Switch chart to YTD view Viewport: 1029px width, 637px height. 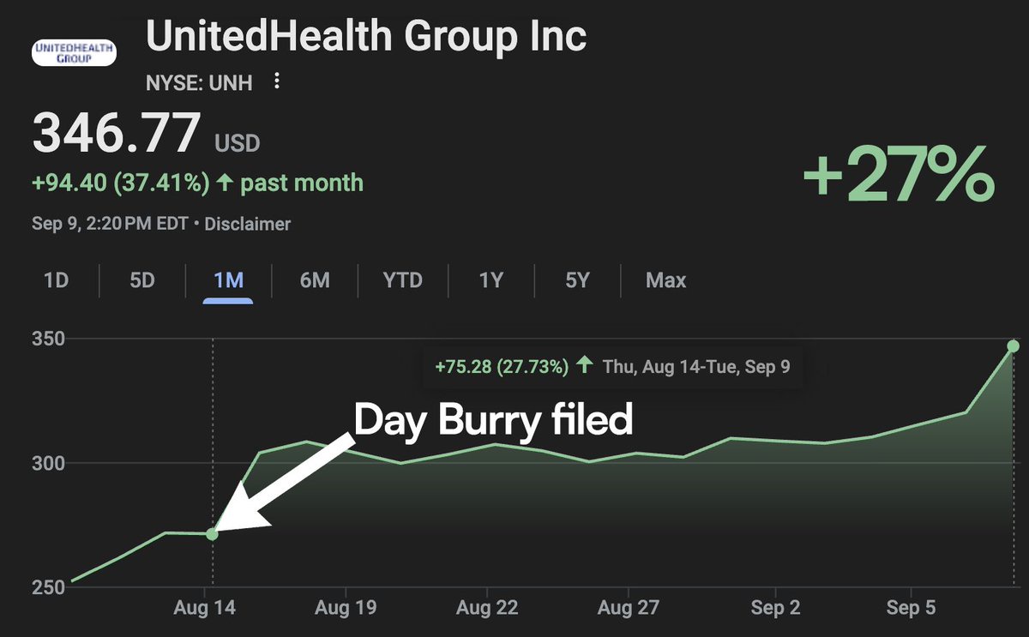(x=402, y=280)
